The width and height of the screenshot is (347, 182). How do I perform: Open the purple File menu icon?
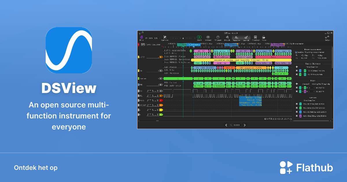141,38
